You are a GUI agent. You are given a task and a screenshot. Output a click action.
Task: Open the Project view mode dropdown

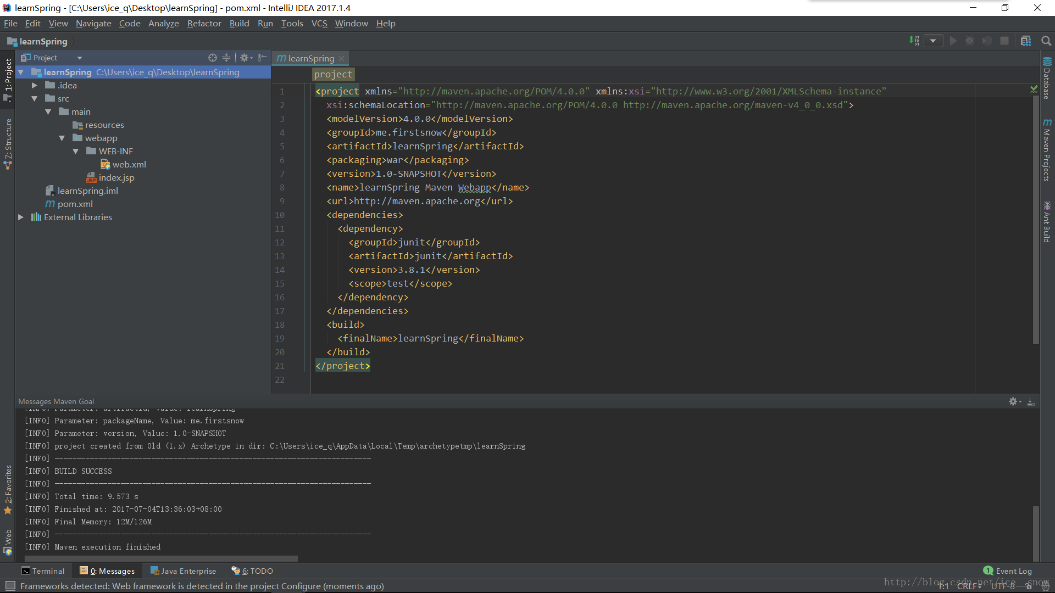pos(80,58)
